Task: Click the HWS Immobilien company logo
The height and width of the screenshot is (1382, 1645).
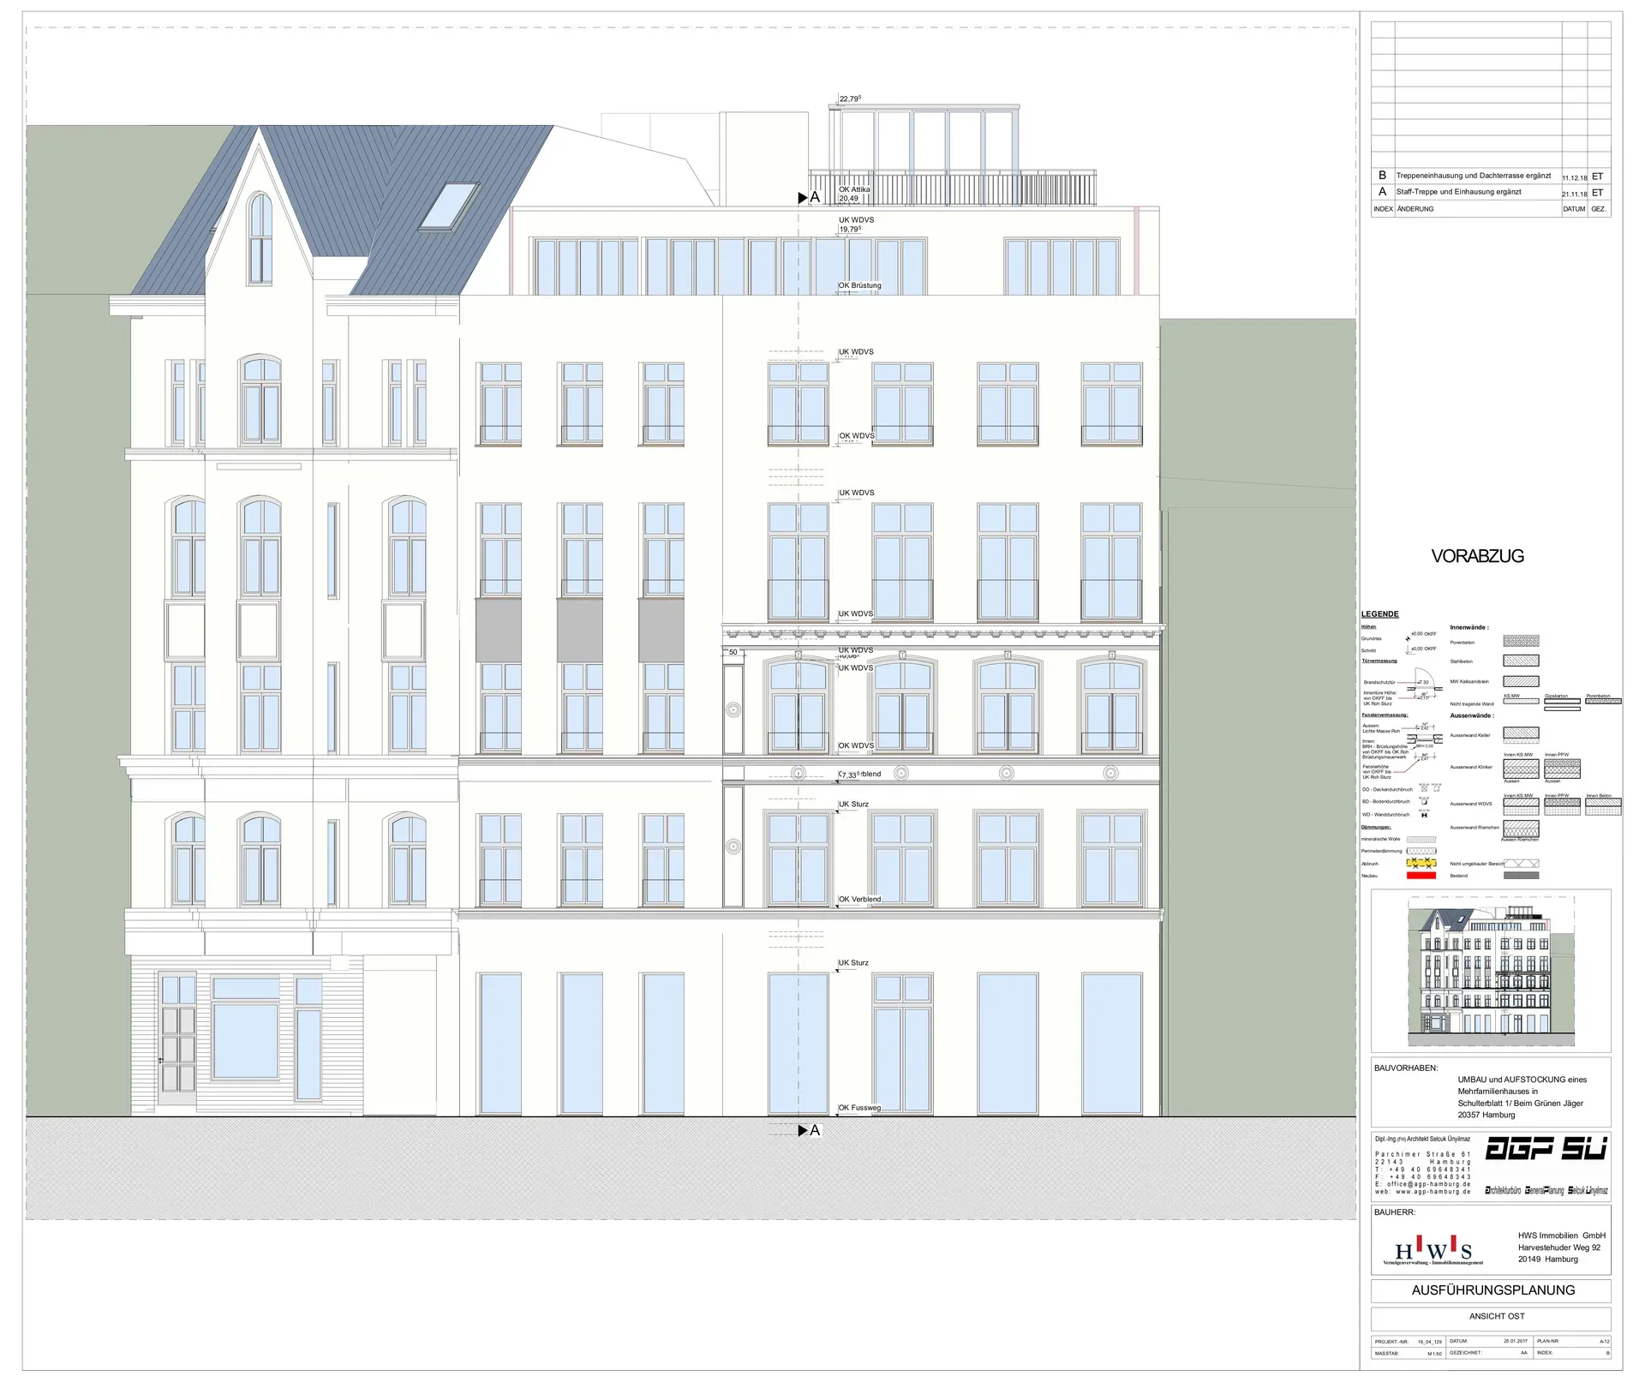Action: tap(1433, 1251)
